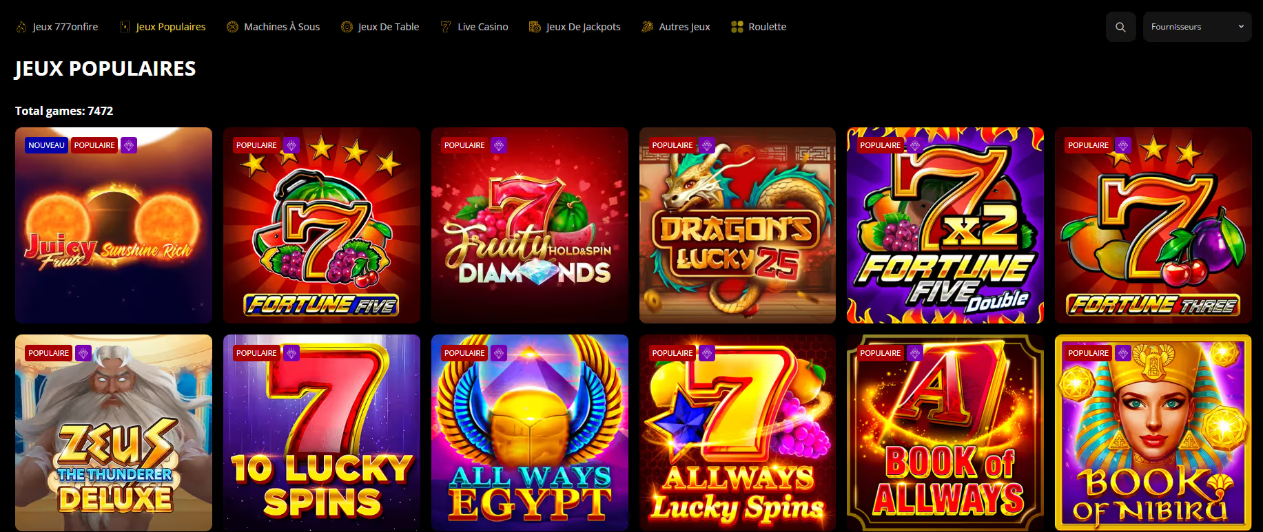Click purple diamond badge on Juicy Fruits tile
The height and width of the screenshot is (532, 1263).
coord(129,145)
